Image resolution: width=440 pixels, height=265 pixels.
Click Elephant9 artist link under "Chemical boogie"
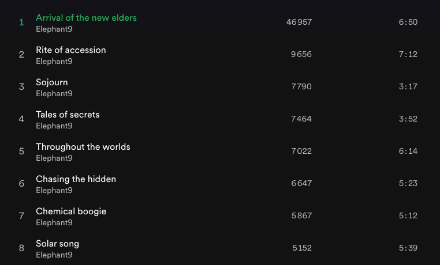point(54,222)
